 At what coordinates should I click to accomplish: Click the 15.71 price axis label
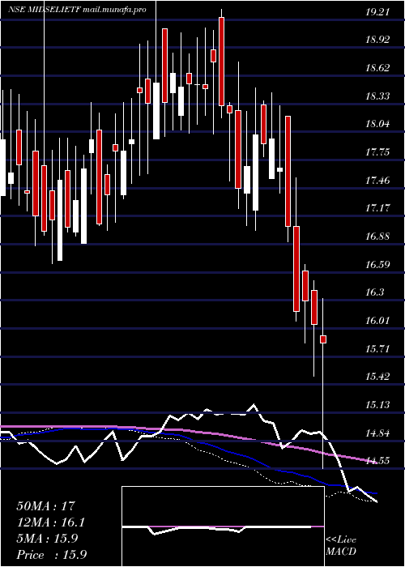[377, 348]
